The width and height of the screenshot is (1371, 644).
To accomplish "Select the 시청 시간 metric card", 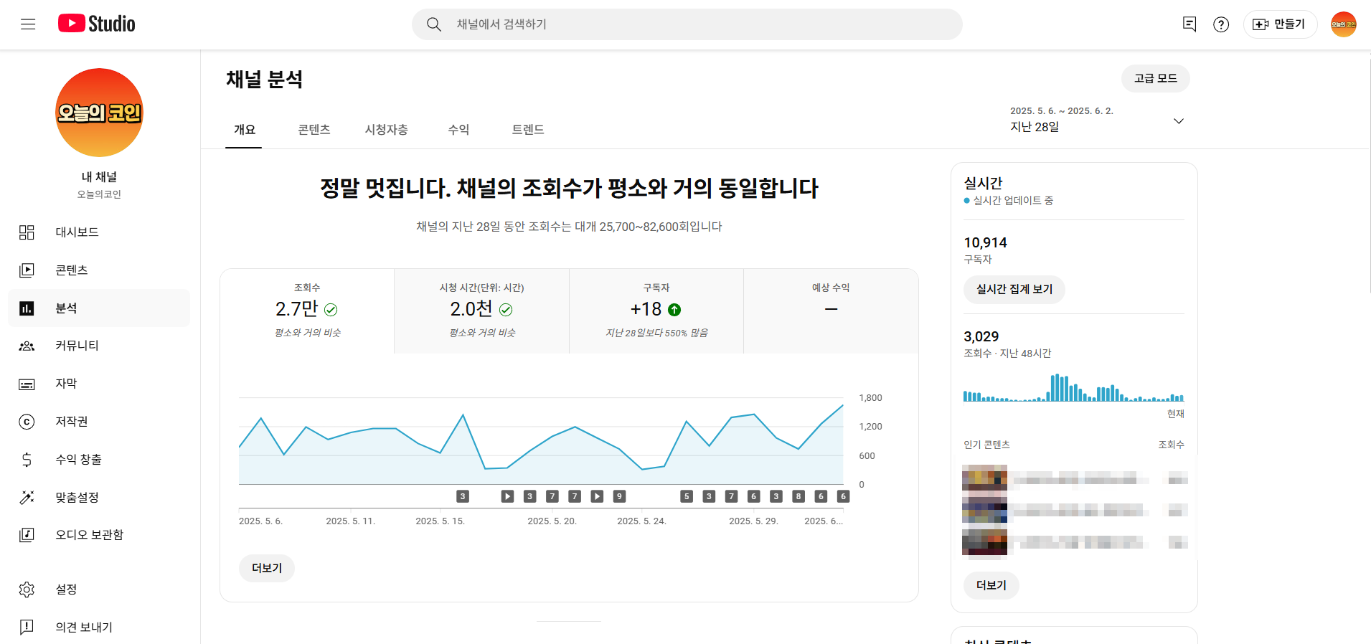I will tap(481, 311).
